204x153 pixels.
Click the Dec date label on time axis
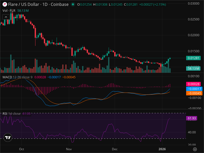pyautogui.click(x=114, y=149)
